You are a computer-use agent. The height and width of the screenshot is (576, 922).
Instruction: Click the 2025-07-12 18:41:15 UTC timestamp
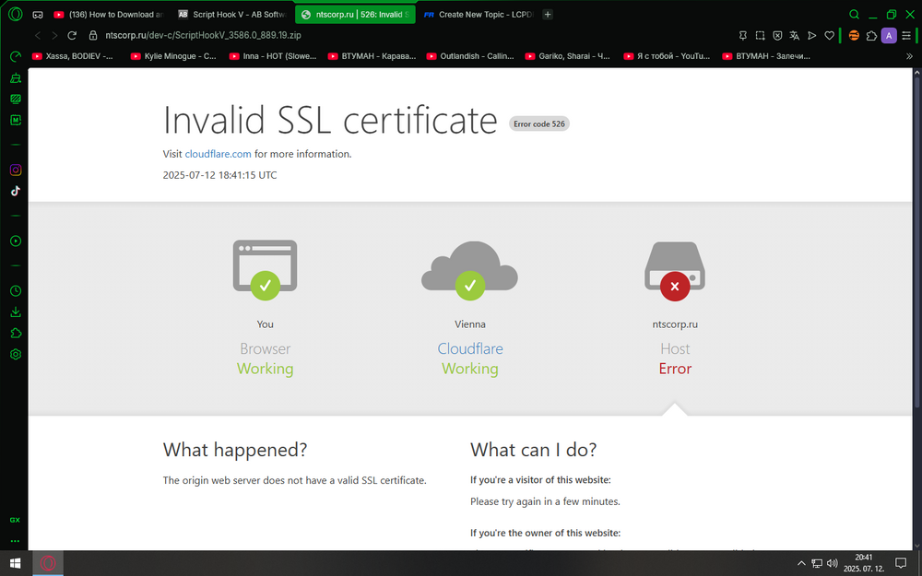pyautogui.click(x=220, y=175)
